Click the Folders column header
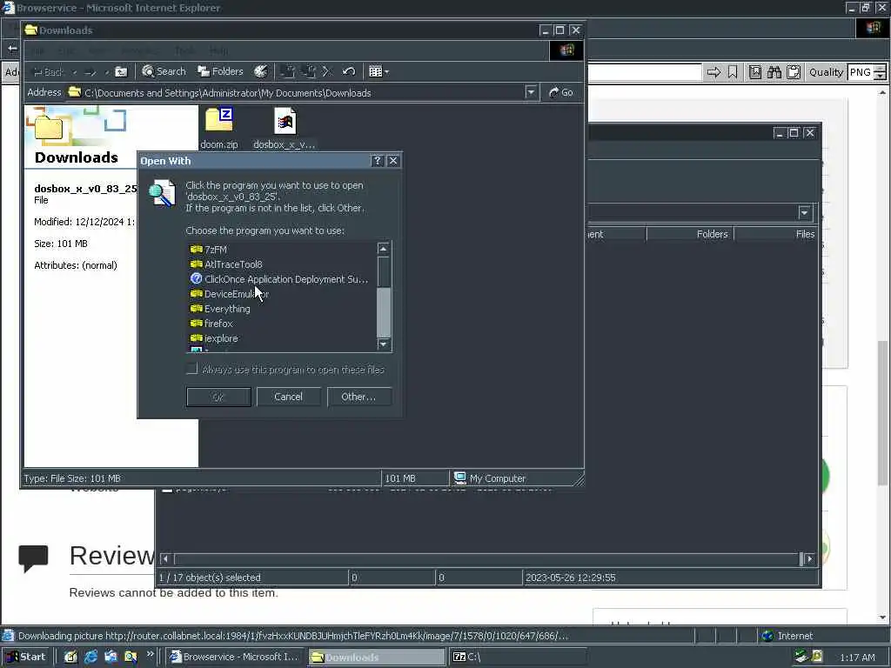Viewport: 891px width, 668px height. click(x=690, y=234)
